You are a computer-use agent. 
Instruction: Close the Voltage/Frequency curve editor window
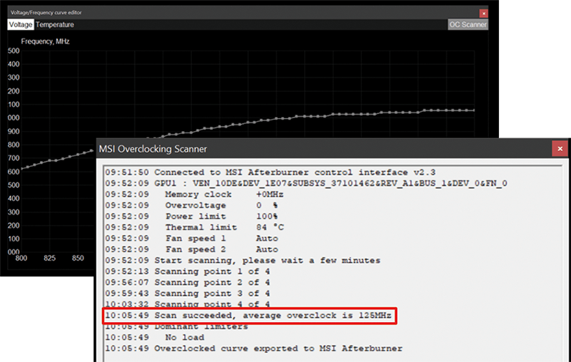click(483, 13)
